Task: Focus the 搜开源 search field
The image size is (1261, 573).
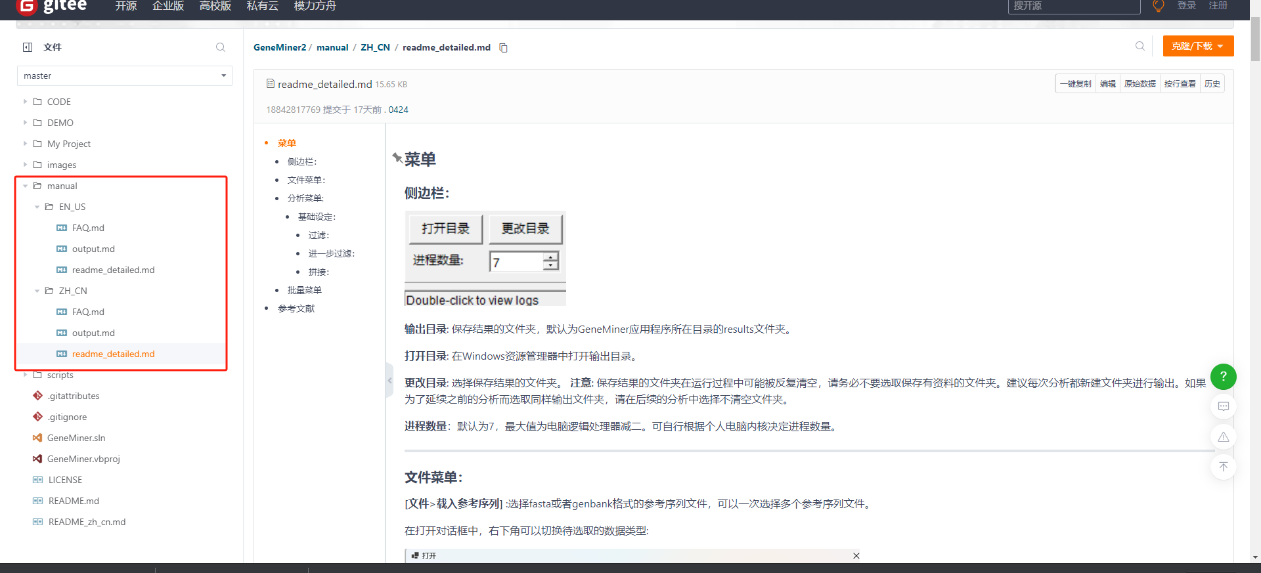Action: pos(1074,7)
